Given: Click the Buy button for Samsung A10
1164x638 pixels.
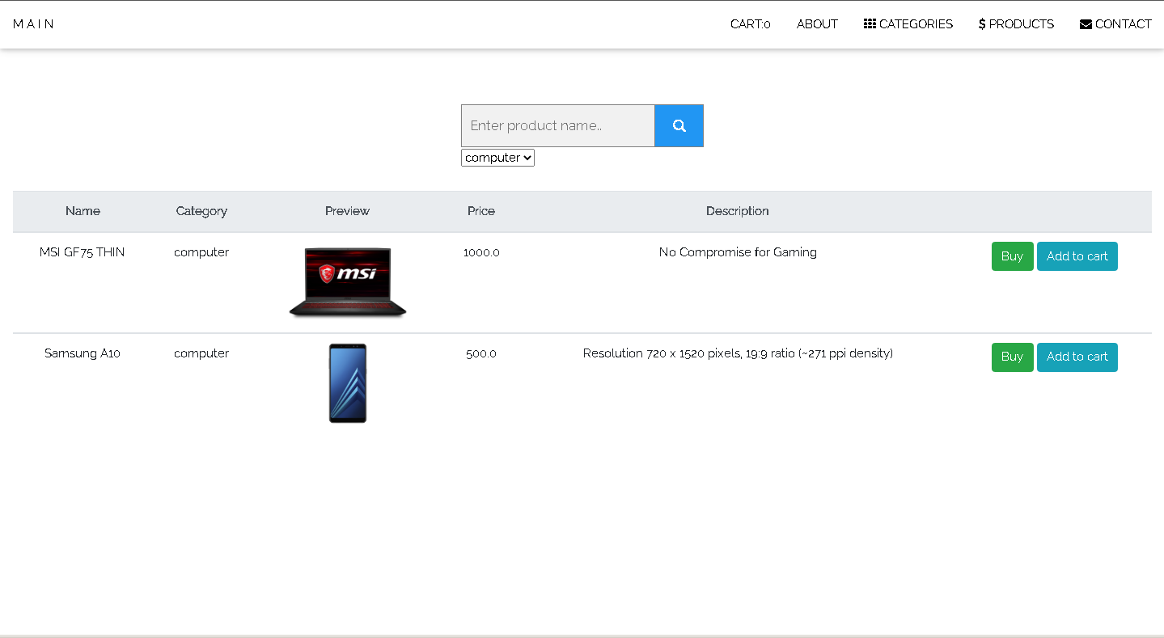Looking at the screenshot, I should tap(1012, 357).
